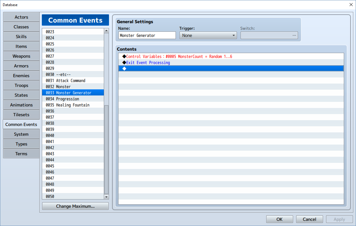
Task: Click the Cancel button
Action: [310, 219]
